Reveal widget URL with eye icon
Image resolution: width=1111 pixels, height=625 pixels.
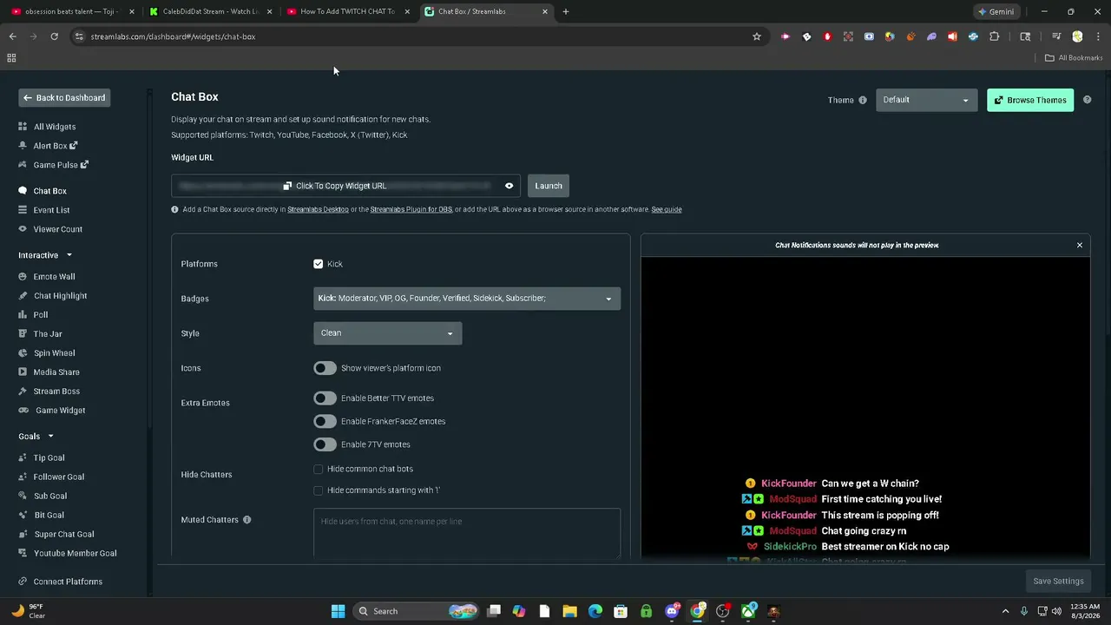[509, 186]
